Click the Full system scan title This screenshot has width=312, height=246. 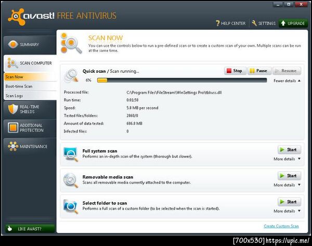[x=100, y=151]
